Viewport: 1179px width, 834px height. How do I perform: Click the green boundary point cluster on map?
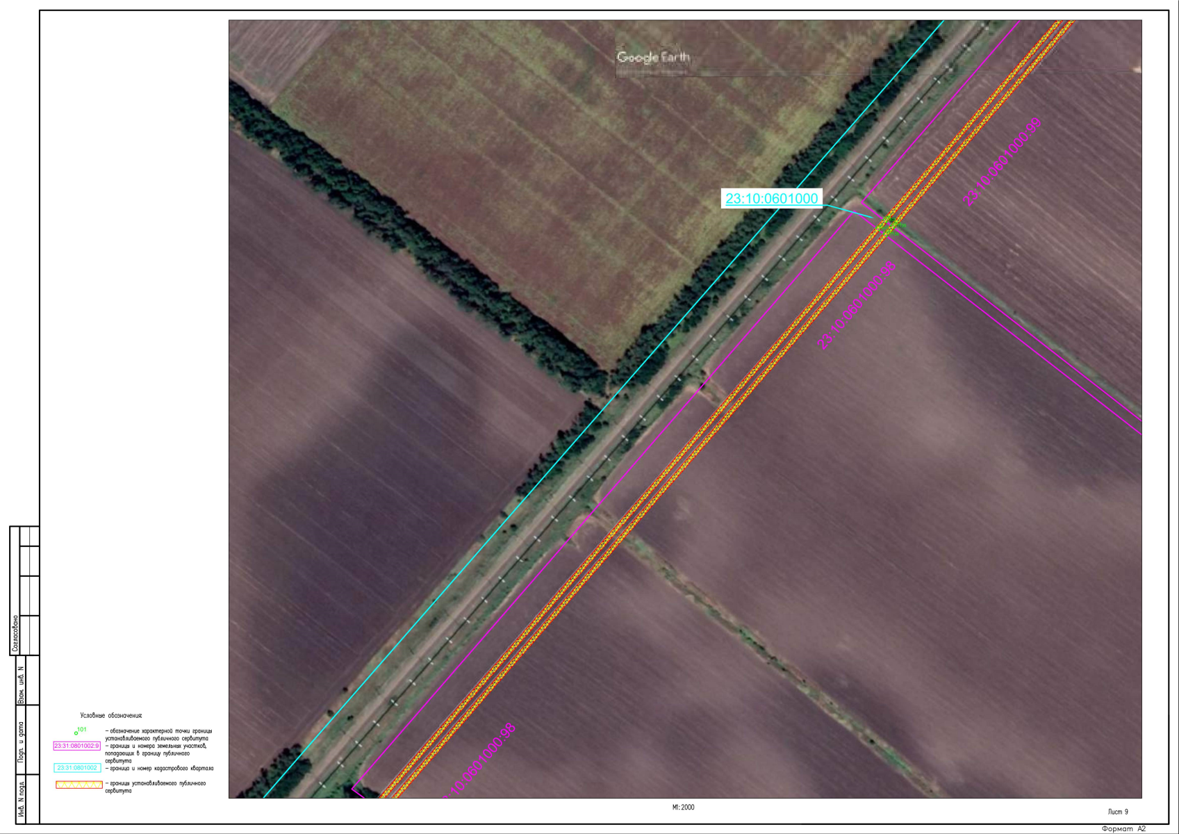click(889, 225)
